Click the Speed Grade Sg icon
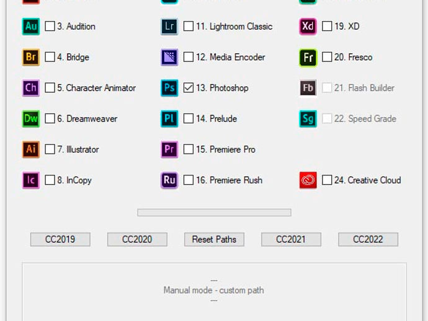The image size is (428, 321). [x=308, y=118]
